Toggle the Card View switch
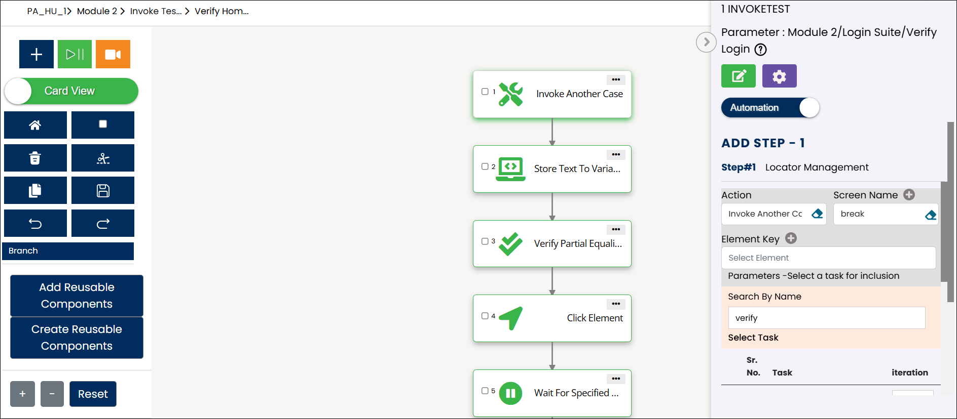Screen dimensions: 957x419 [x=71, y=91]
